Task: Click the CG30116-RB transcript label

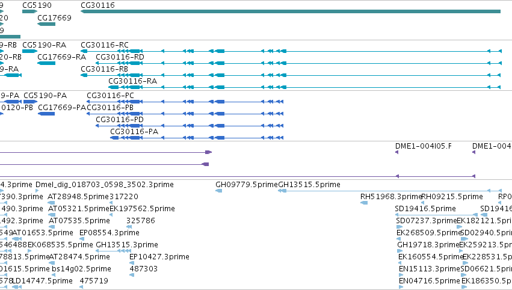Action: (104, 69)
